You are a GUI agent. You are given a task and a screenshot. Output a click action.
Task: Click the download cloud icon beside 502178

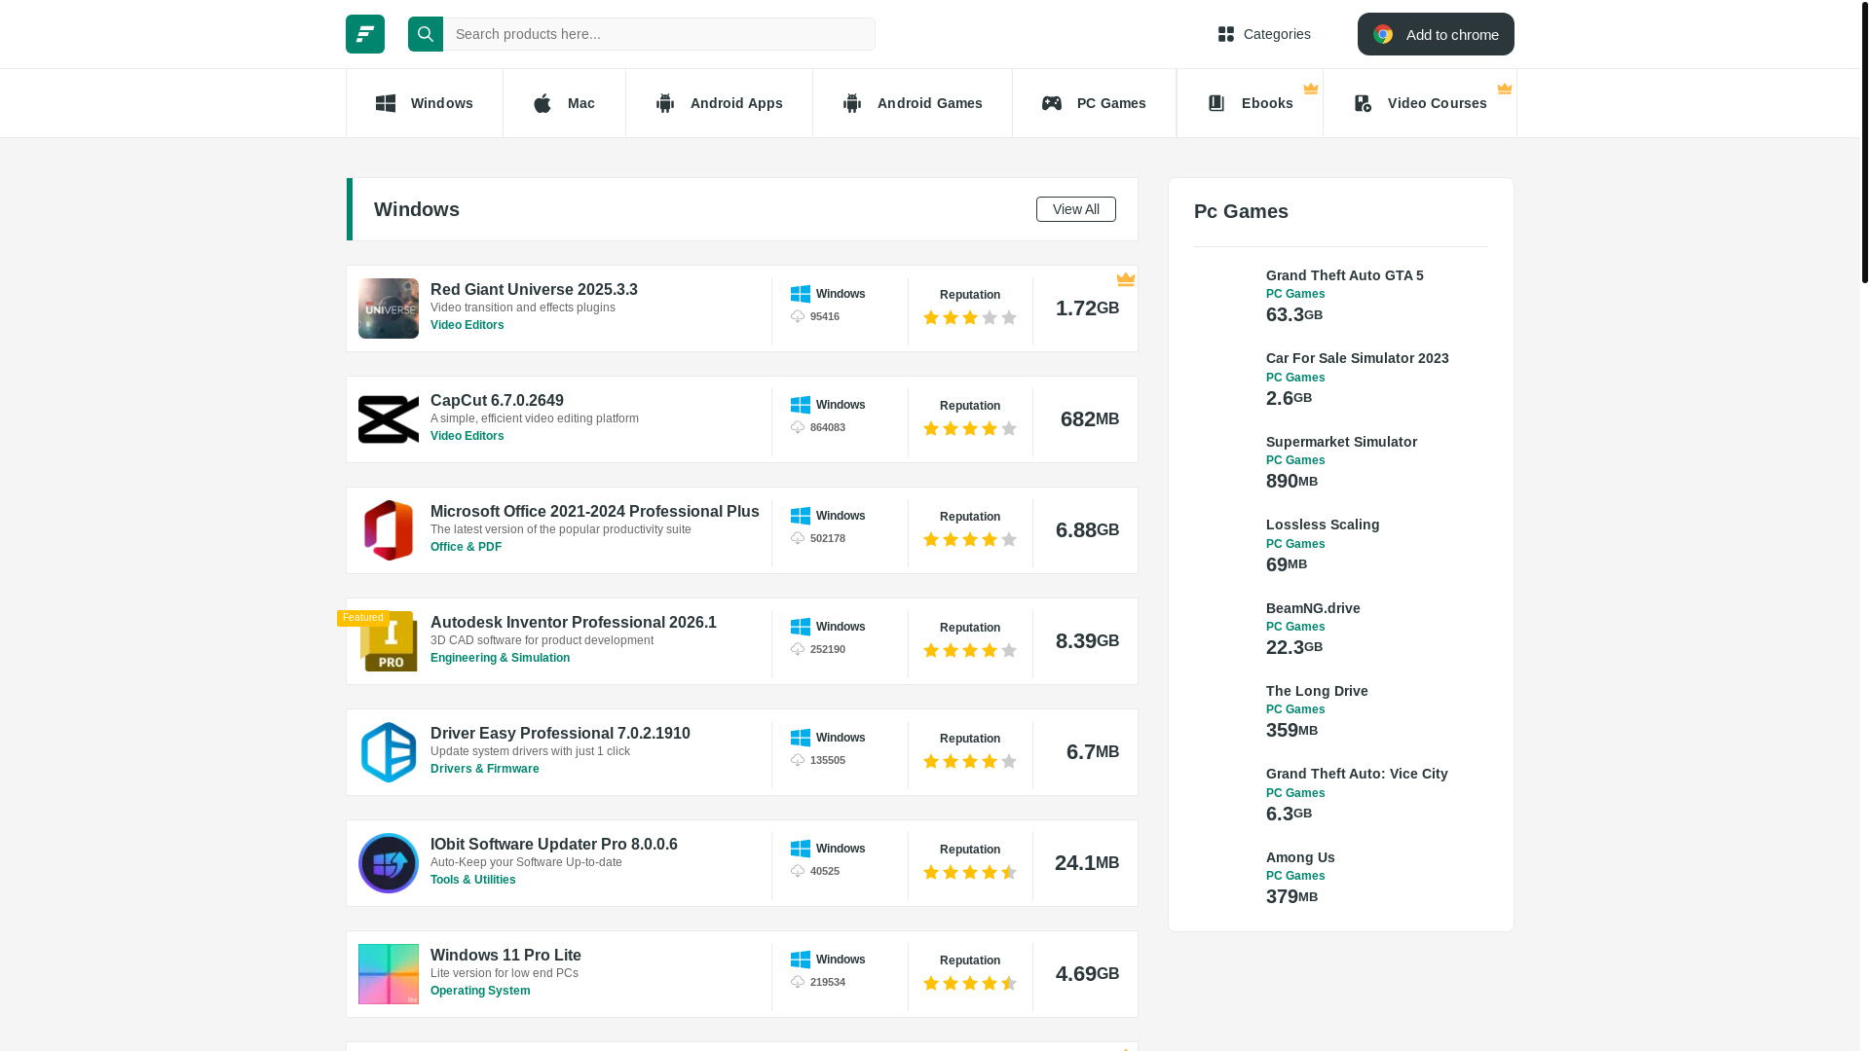click(798, 538)
